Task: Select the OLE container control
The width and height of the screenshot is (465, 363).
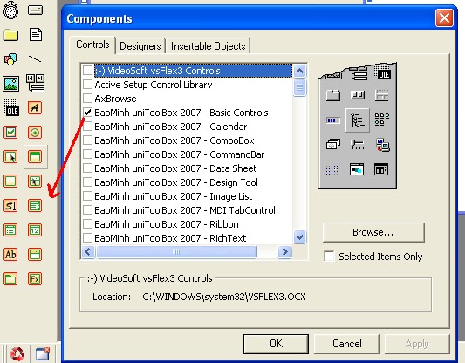Action: click(11, 107)
